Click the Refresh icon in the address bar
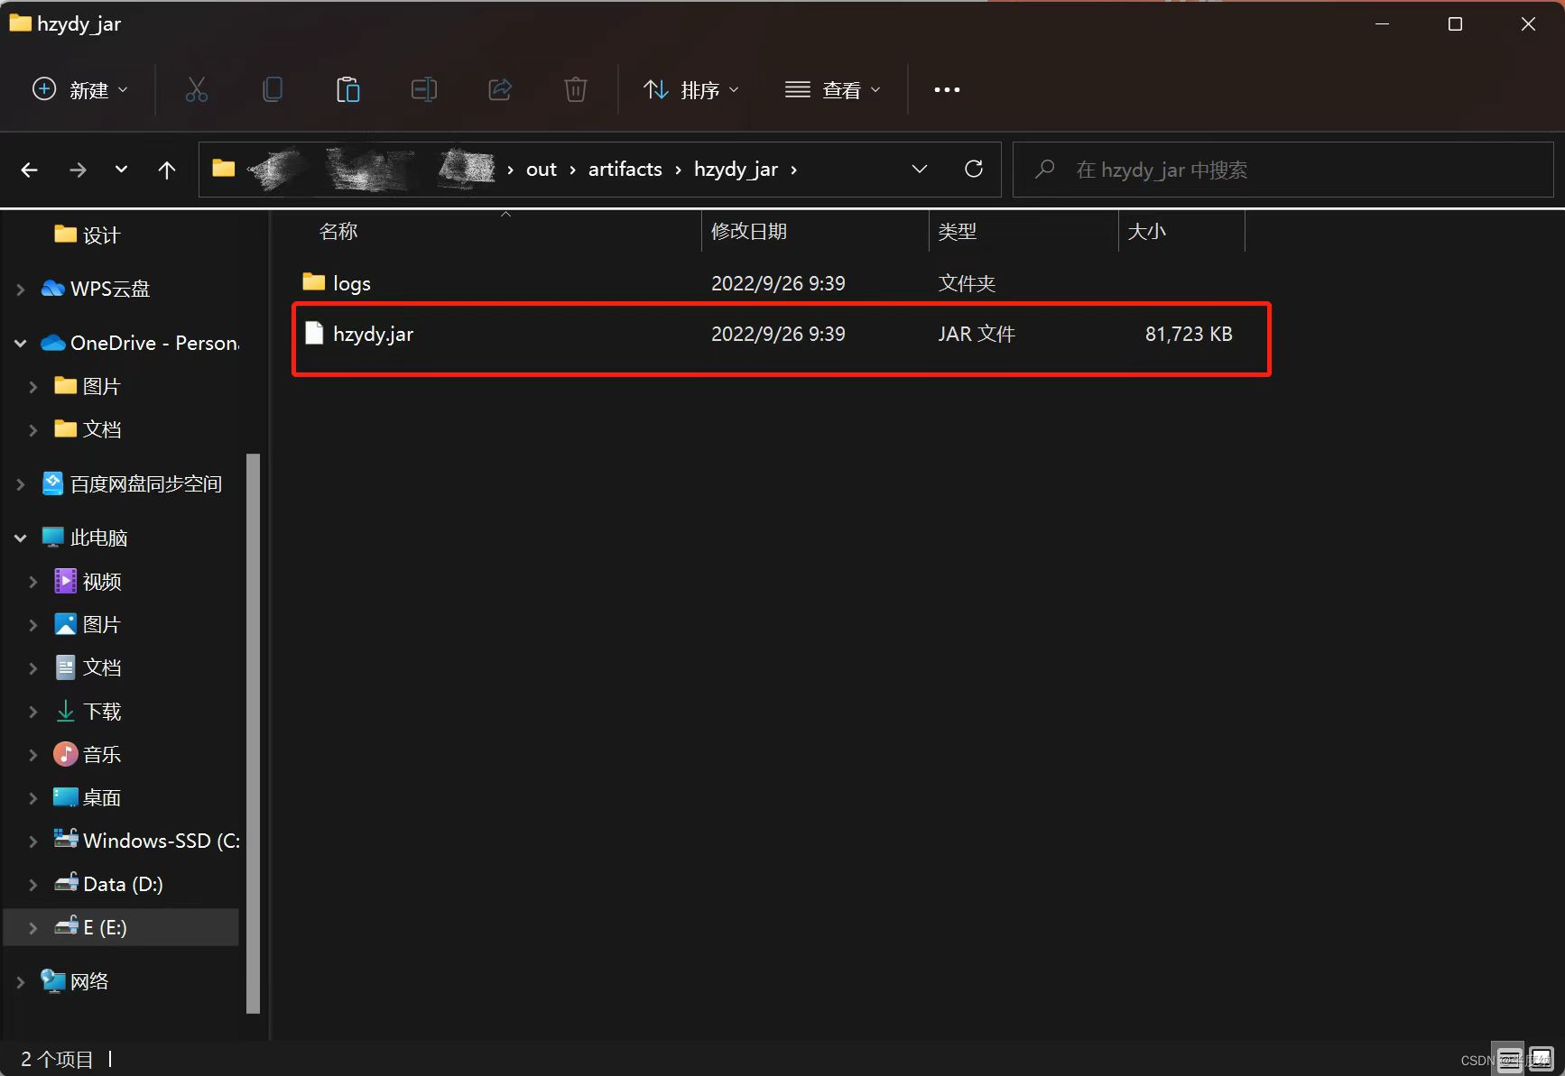This screenshot has height=1076, width=1565. click(x=974, y=169)
